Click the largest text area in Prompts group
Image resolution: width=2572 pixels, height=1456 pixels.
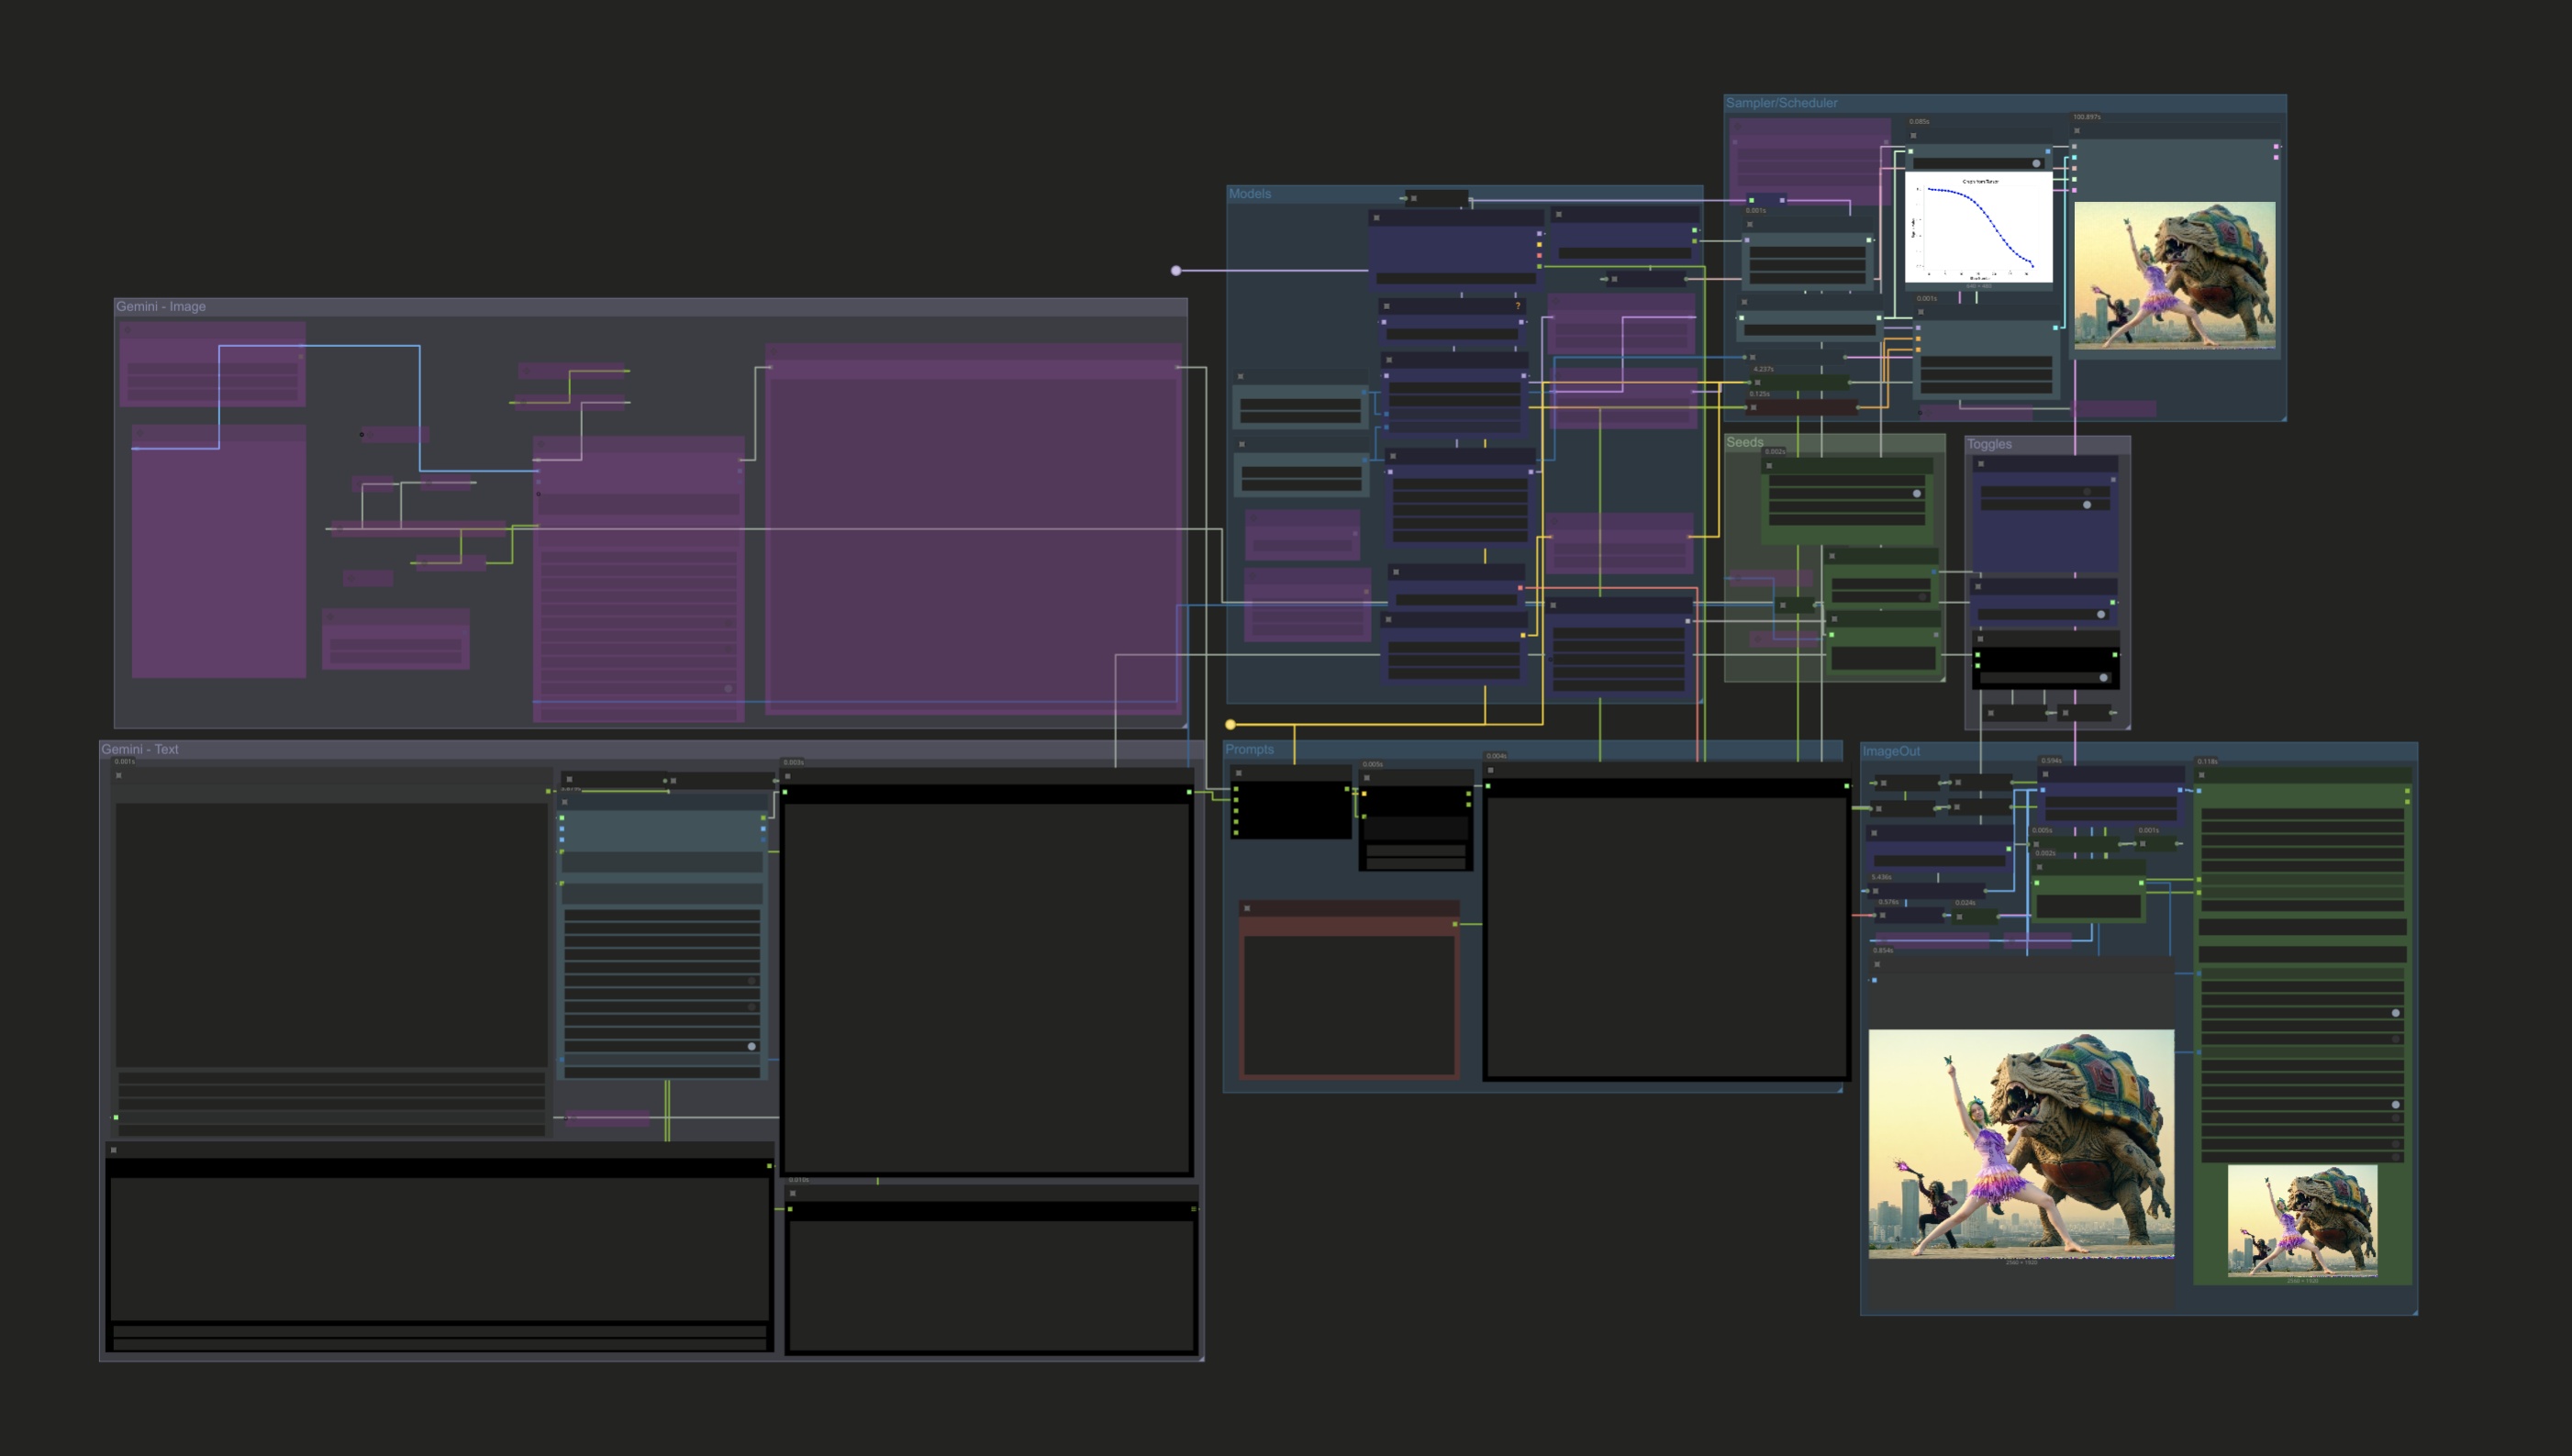click(x=1666, y=937)
